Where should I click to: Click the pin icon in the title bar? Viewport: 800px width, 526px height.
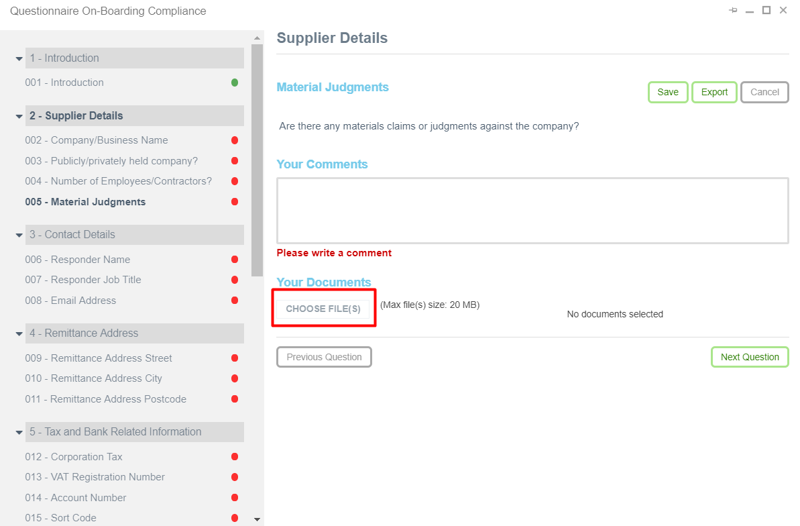pos(733,10)
